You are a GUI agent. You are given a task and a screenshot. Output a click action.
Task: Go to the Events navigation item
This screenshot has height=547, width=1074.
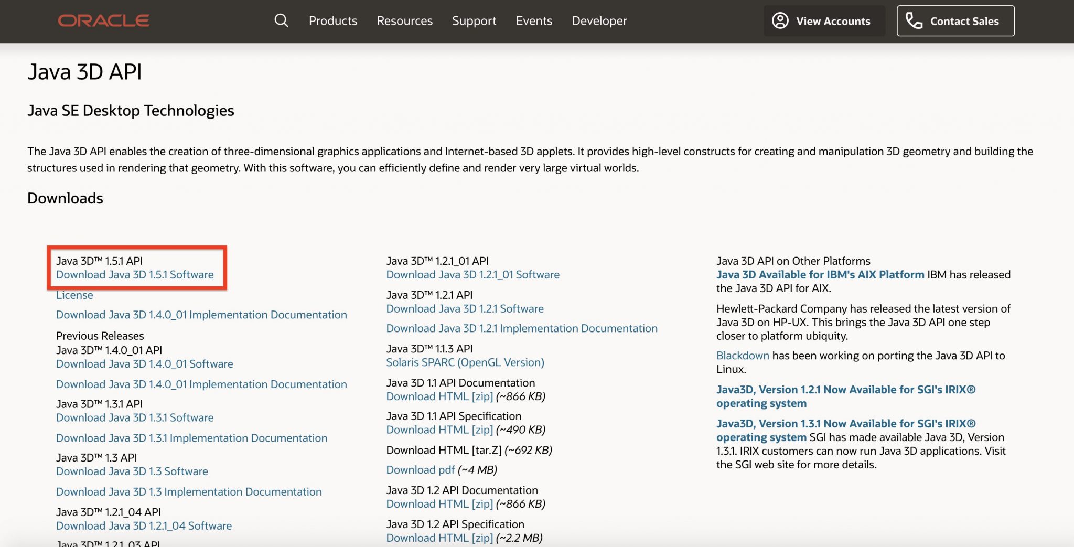534,21
